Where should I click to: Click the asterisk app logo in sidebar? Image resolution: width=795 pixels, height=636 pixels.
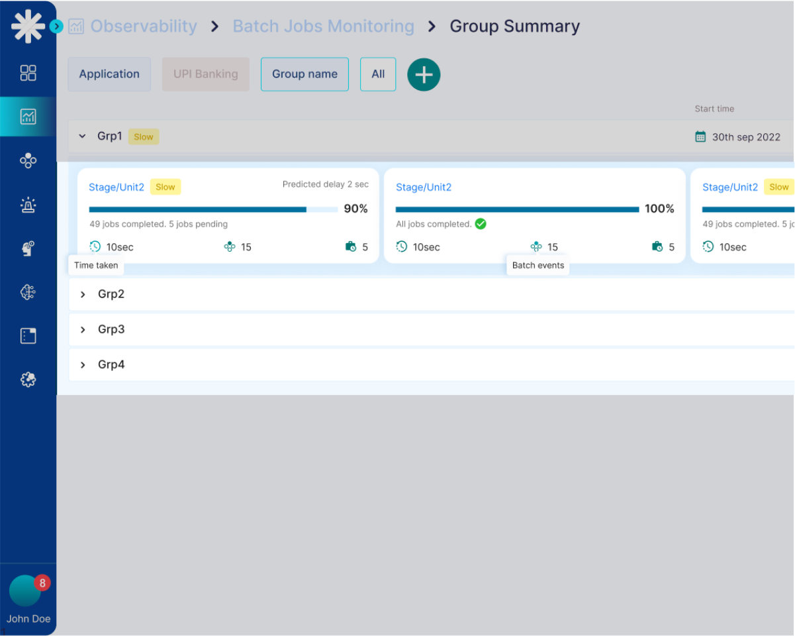(x=28, y=26)
